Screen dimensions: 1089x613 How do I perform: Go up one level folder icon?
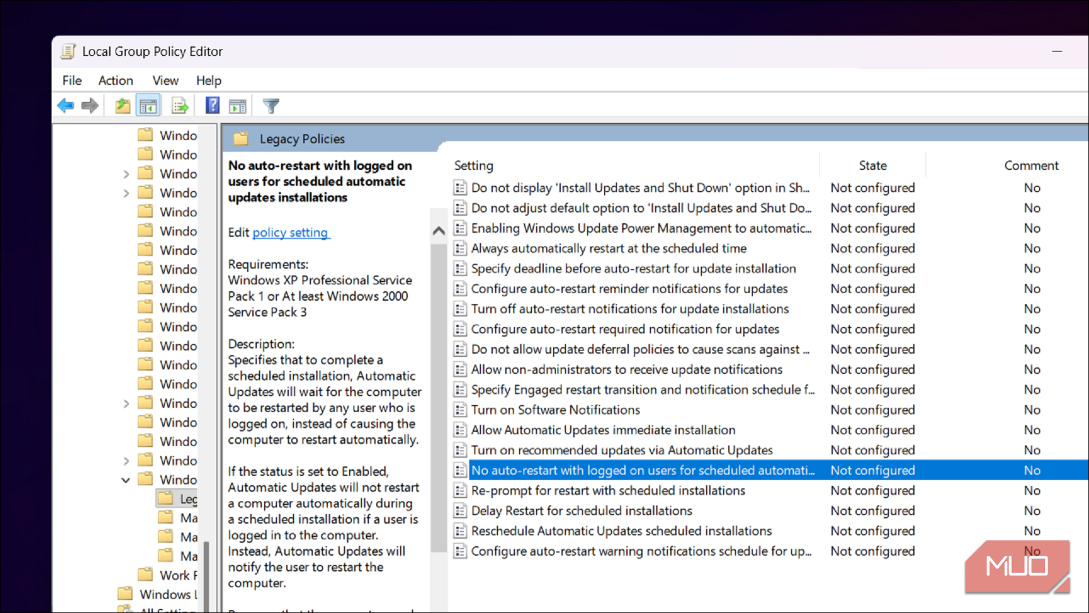(x=122, y=105)
